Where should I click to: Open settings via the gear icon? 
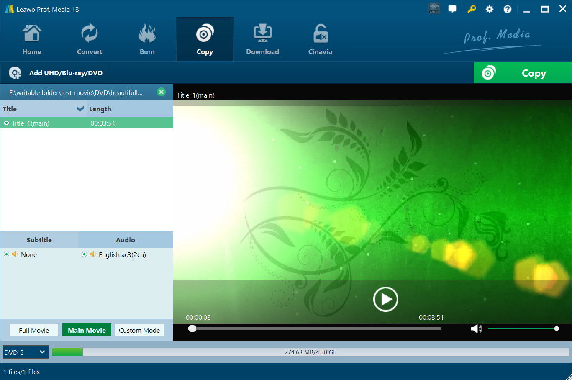point(490,9)
